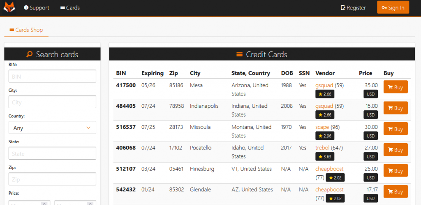Click the fox logo in header
Viewport: 421px width, 205px height.
[x=9, y=7]
